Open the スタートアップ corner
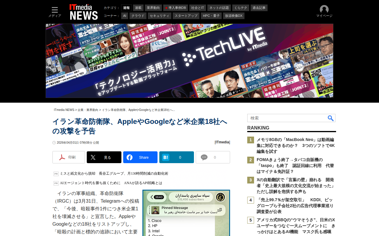Image resolution: width=379 pixels, height=236 pixels. [186, 16]
